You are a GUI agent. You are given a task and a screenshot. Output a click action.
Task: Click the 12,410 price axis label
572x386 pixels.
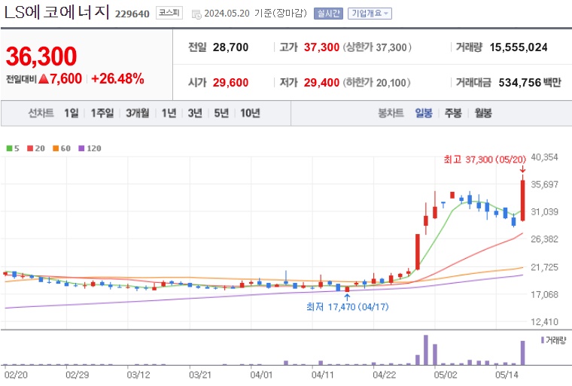pyautogui.click(x=544, y=322)
